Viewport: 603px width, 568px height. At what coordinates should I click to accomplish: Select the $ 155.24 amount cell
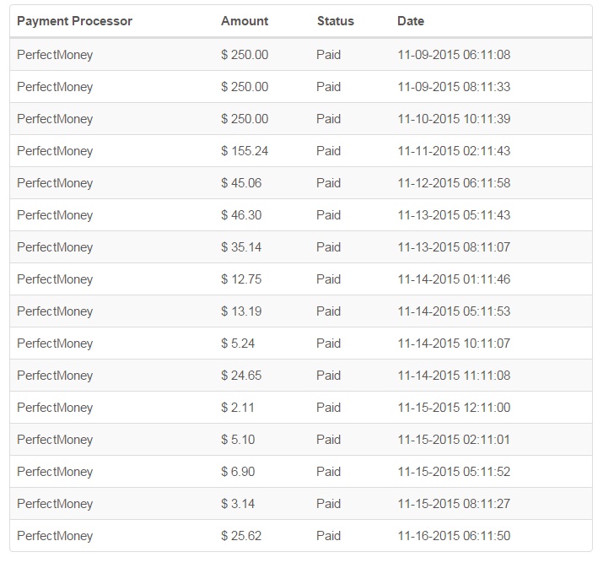(245, 151)
